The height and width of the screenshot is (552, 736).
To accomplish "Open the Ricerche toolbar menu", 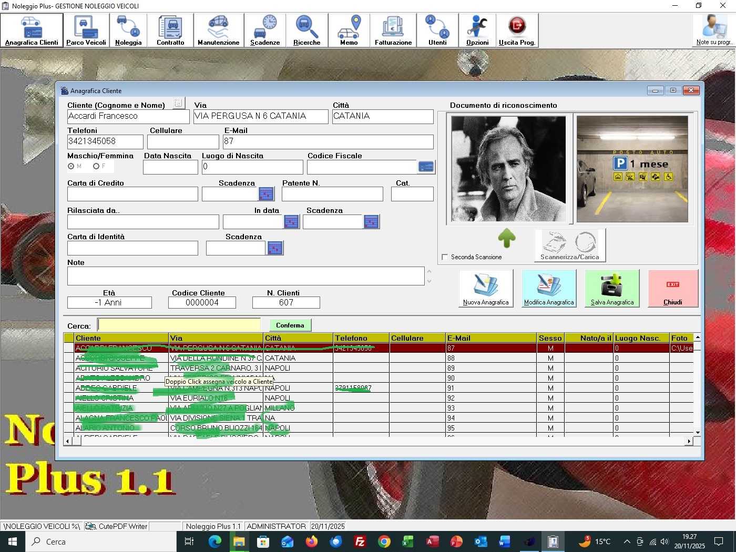I will (306, 30).
